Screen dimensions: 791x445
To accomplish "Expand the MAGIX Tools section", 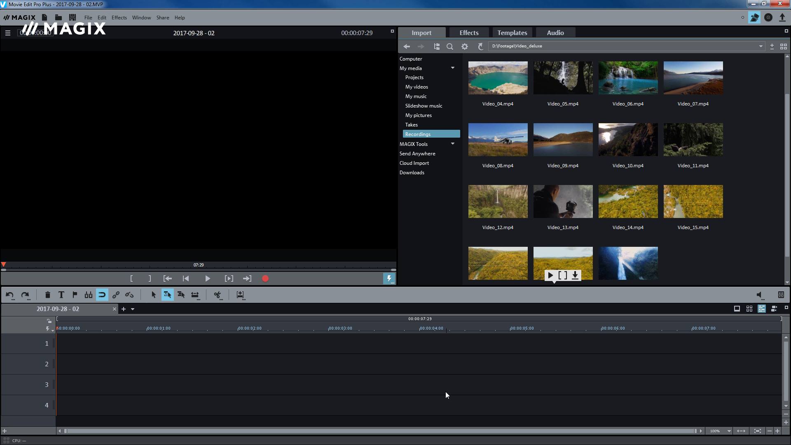I will click(452, 144).
